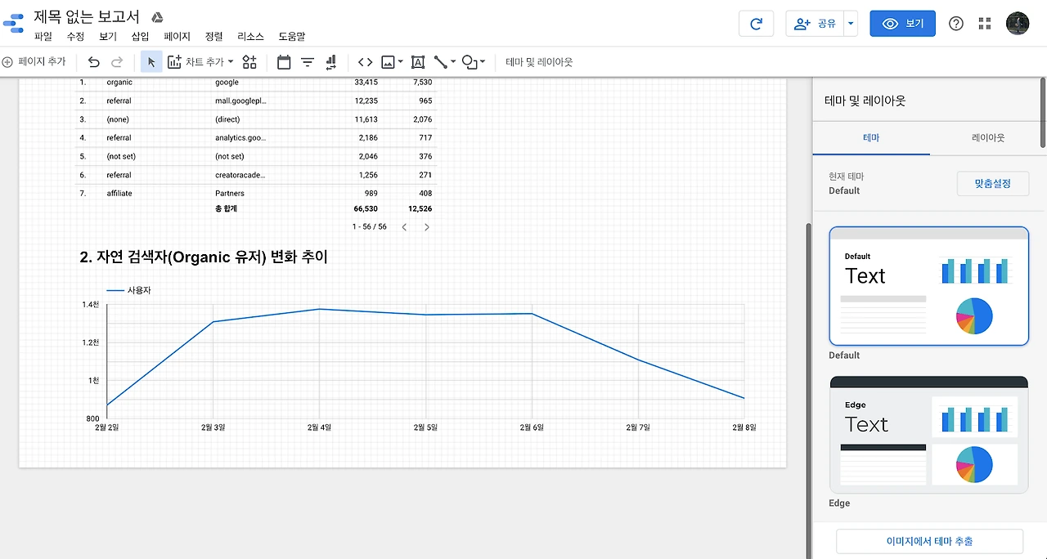
Task: Open the 리소스 menu
Action: 250,37
